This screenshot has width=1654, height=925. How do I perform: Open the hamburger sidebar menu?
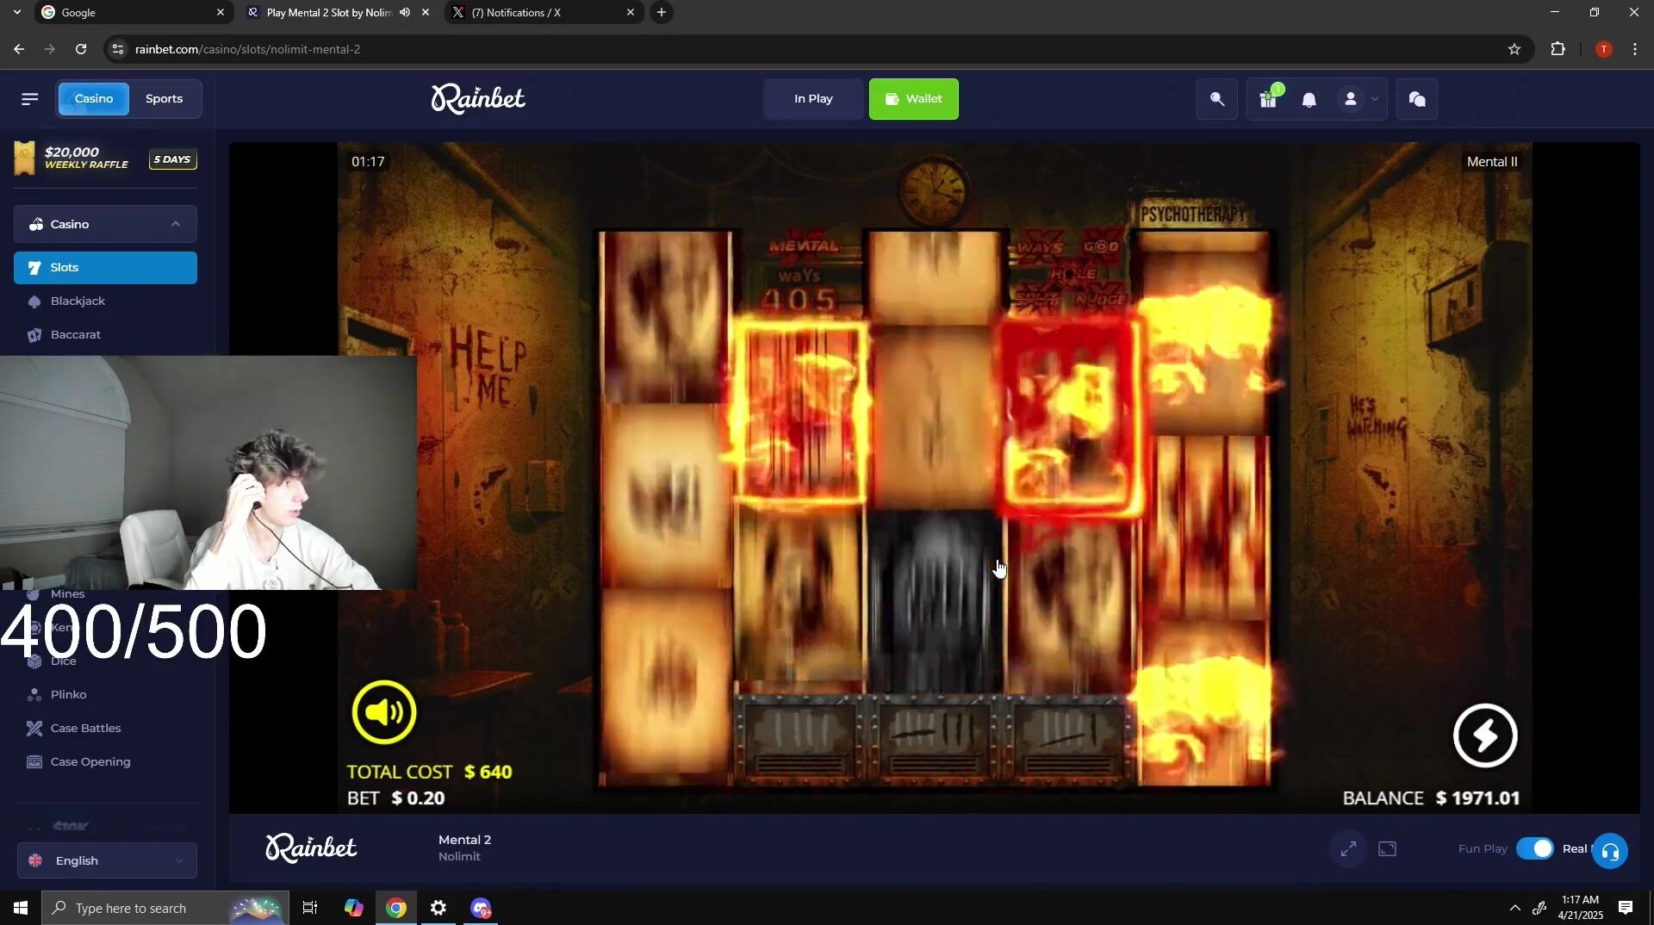click(x=30, y=99)
